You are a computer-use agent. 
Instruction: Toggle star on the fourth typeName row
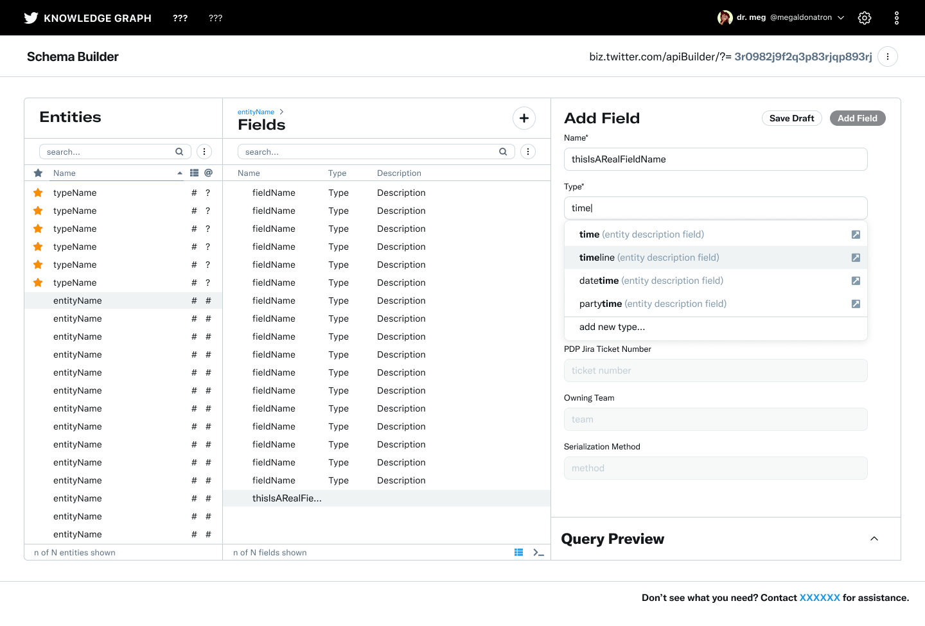click(38, 247)
